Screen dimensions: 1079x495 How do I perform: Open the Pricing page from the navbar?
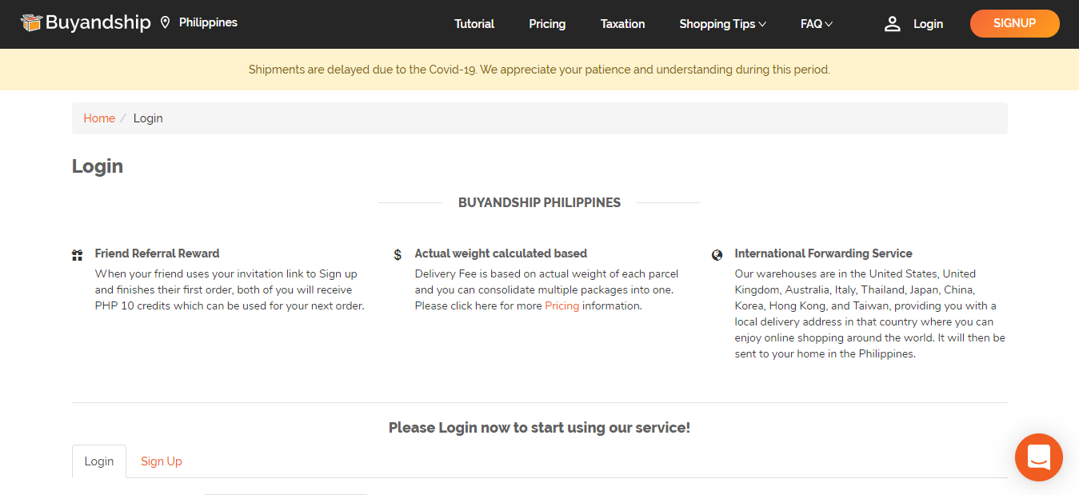coord(547,24)
